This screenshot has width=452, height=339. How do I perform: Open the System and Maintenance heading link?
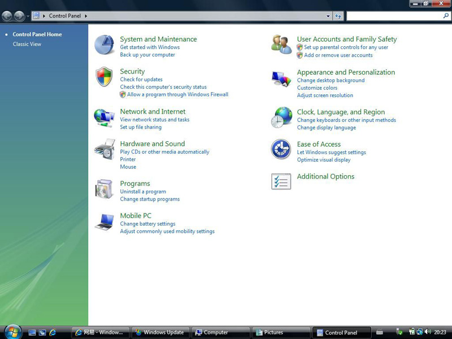pos(159,39)
